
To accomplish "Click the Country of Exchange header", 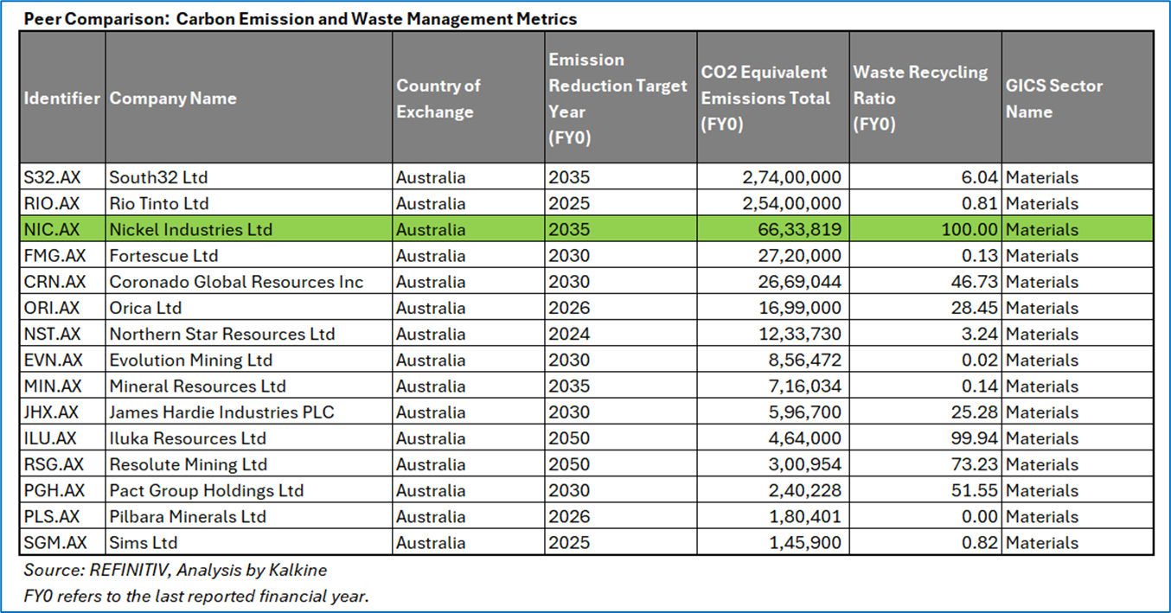I will 438,99.
